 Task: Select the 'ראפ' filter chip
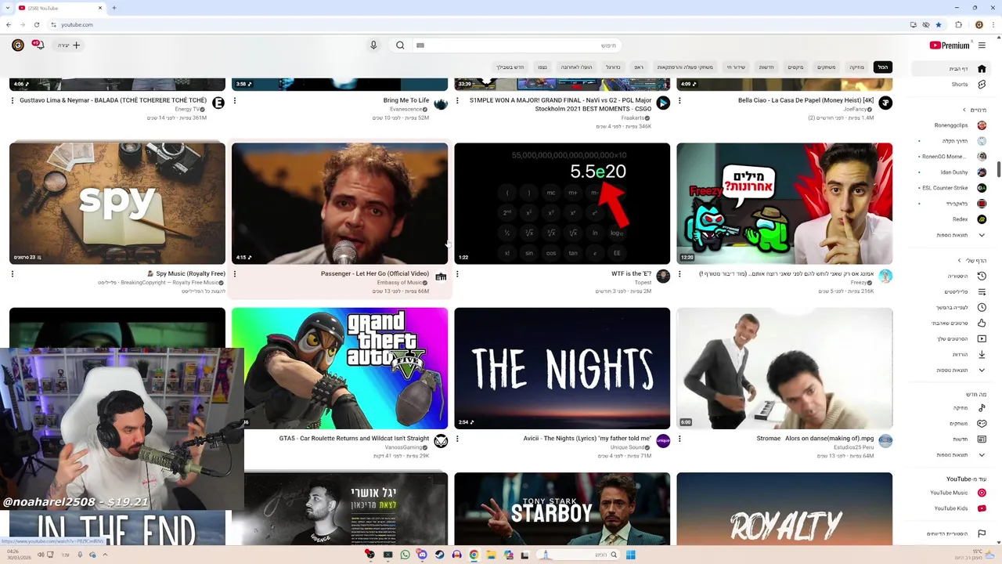click(x=639, y=67)
